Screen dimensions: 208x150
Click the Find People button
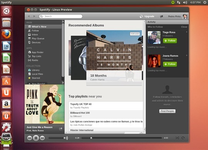click(167, 111)
